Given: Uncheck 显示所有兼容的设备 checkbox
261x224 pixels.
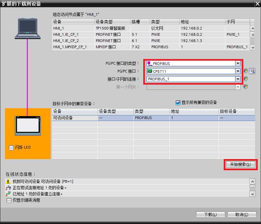Looking at the screenshot, I should pos(178,103).
